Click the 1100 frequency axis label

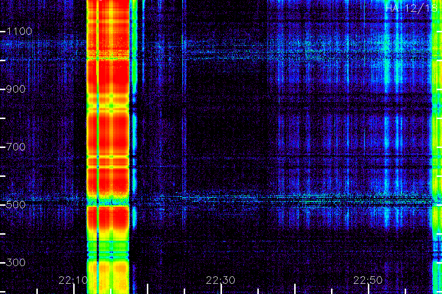coord(19,31)
